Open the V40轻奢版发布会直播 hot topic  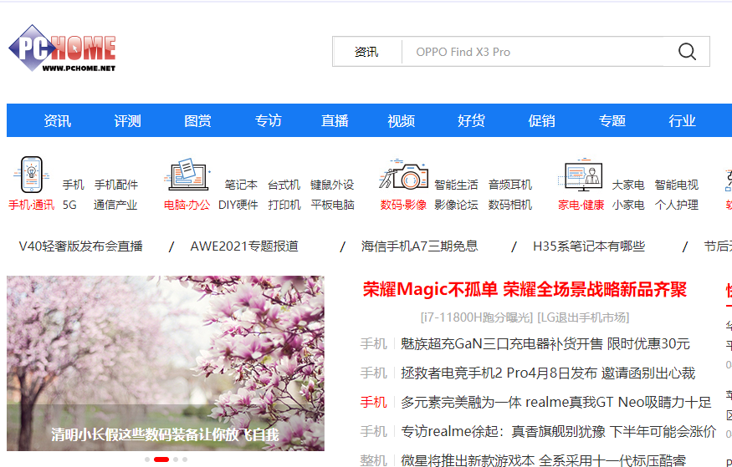coord(81,246)
